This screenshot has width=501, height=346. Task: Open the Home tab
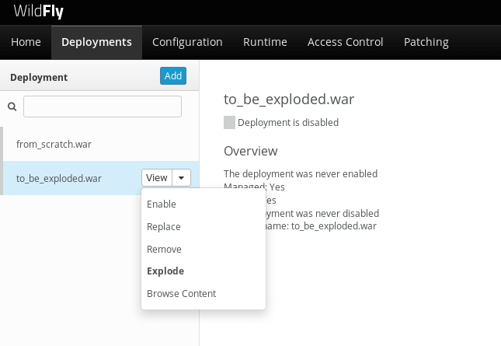point(26,42)
